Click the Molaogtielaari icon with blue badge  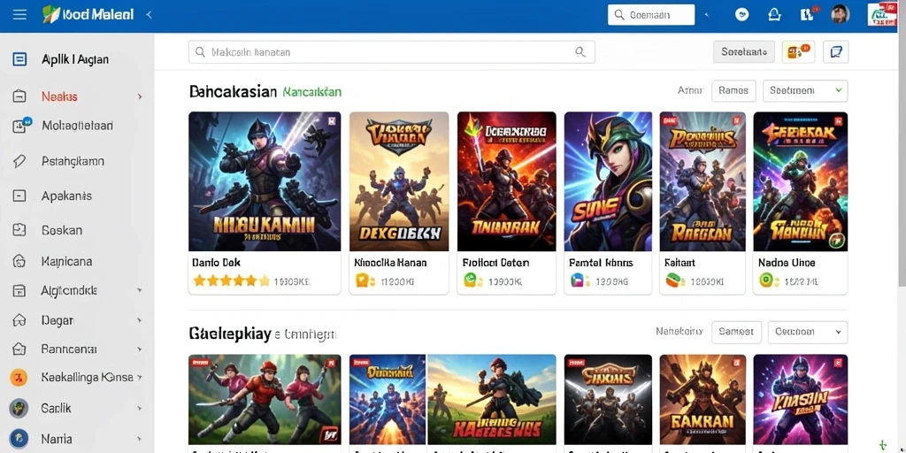[21, 126]
